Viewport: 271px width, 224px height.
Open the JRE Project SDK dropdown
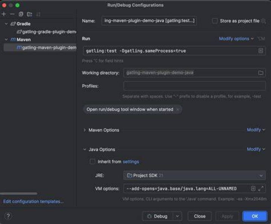pyautogui.click(x=195, y=175)
